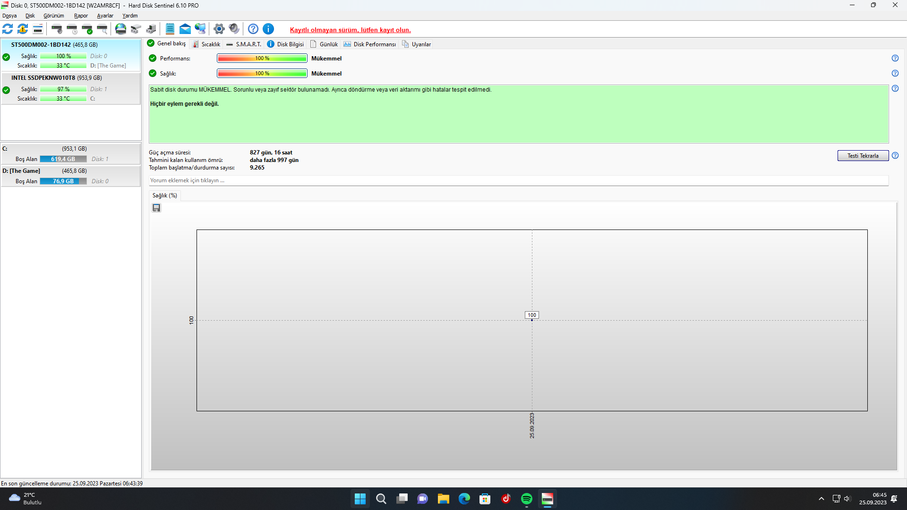Switch to the Sıcaklık tab

tap(206, 44)
